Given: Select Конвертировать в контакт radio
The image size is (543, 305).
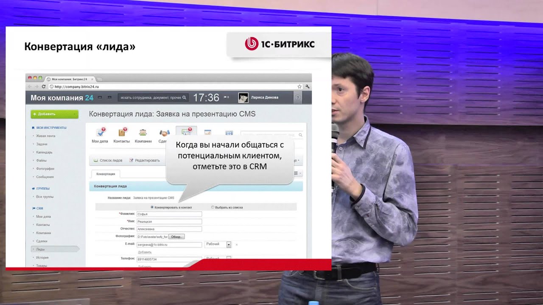Looking at the screenshot, I should pyautogui.click(x=152, y=207).
